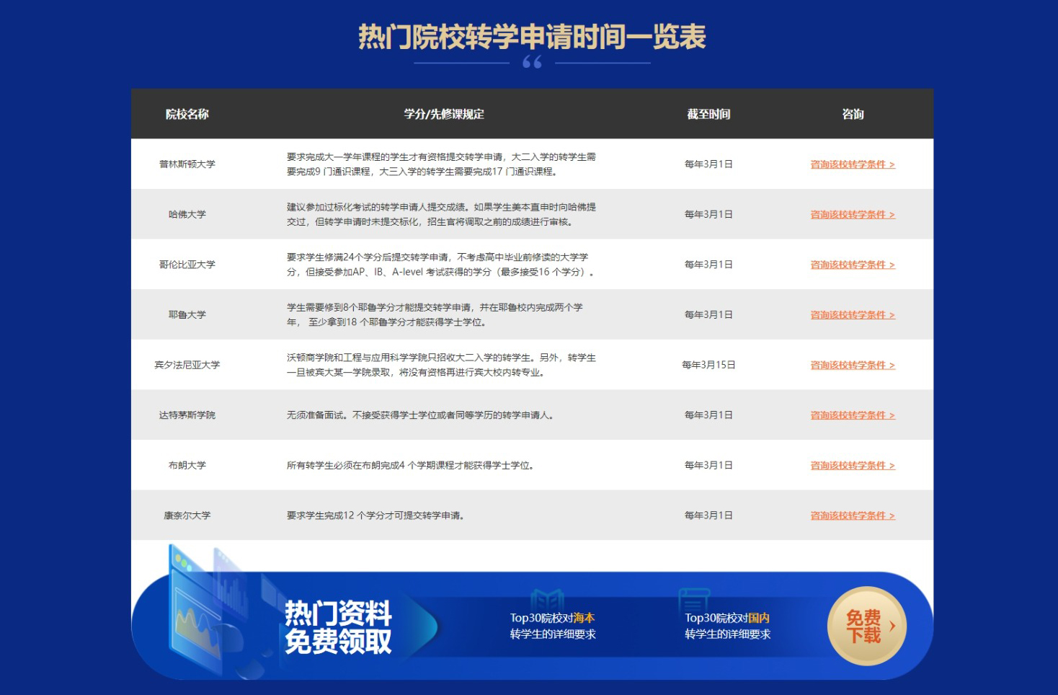The image size is (1058, 695).
Task: Click the 哈佛大学 name cell
Action: pos(187,214)
